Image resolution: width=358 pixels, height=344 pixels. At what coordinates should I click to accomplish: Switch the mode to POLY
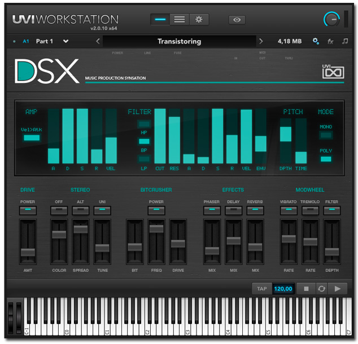pos(326,159)
